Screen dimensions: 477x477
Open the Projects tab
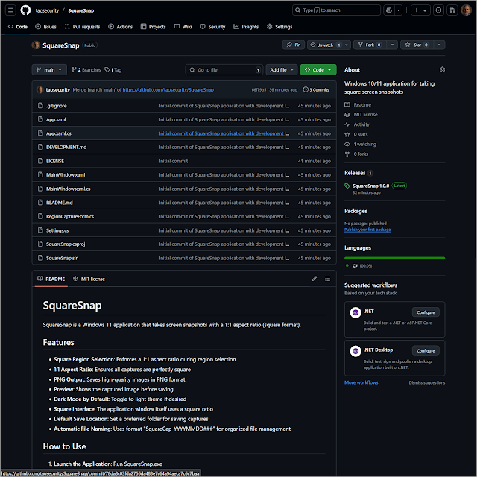[154, 27]
